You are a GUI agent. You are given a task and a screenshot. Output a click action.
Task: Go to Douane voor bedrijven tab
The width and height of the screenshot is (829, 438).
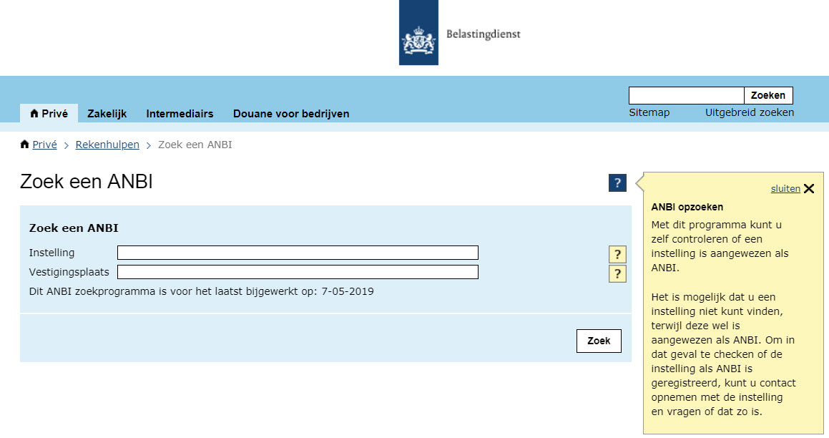point(291,114)
